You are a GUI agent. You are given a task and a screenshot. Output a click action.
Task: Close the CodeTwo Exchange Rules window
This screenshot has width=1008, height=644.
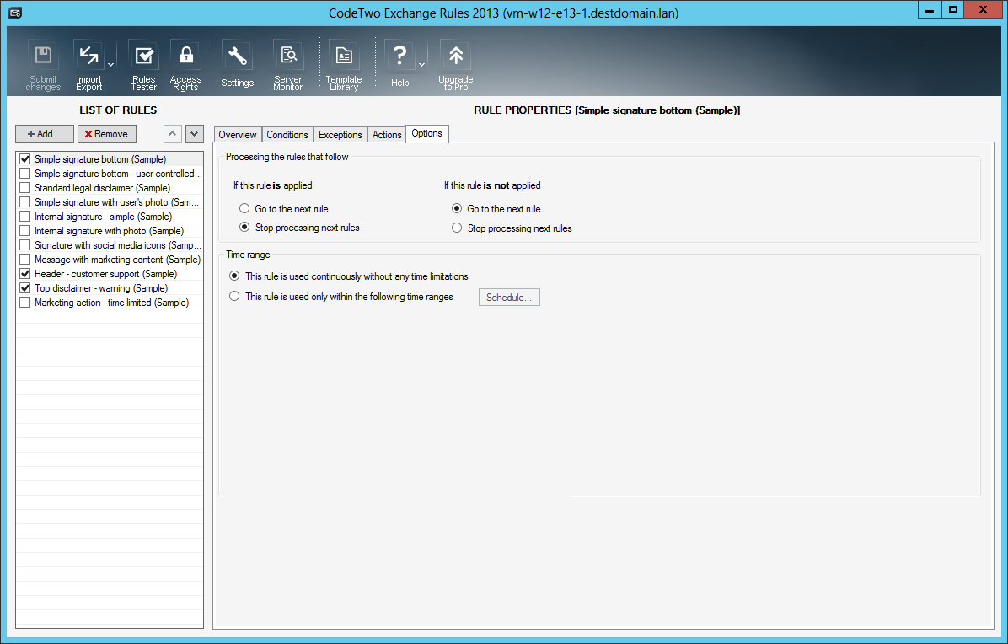click(x=983, y=9)
